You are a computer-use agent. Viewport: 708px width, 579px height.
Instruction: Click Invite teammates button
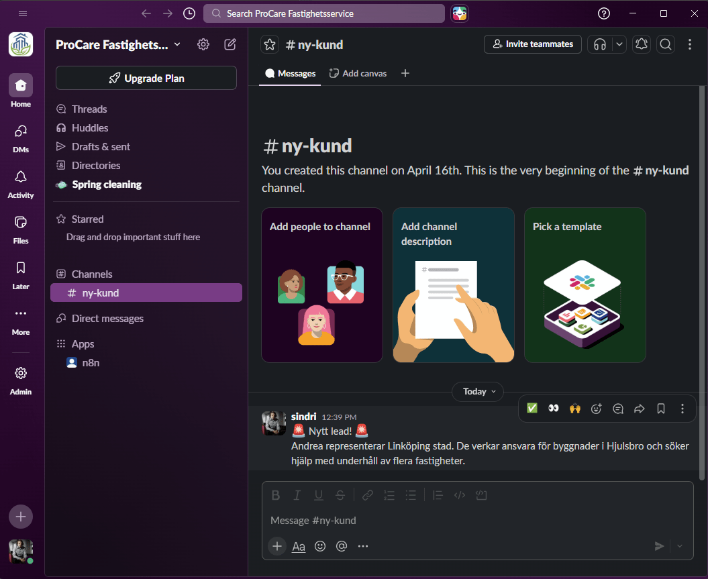(x=533, y=44)
